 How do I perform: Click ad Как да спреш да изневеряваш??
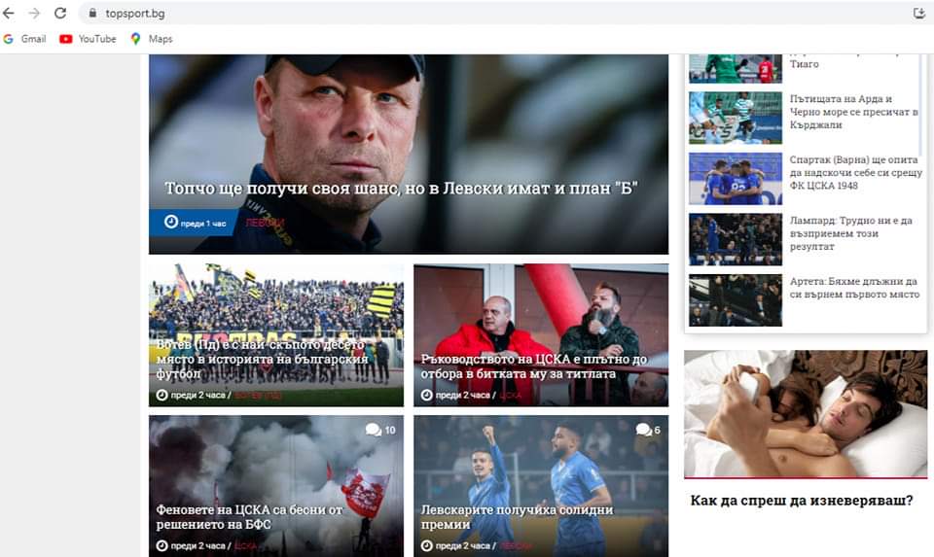[801, 501]
